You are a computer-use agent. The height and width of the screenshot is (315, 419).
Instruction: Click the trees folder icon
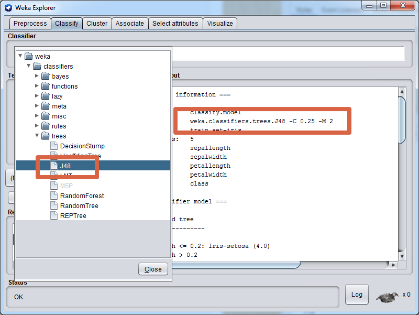point(46,136)
